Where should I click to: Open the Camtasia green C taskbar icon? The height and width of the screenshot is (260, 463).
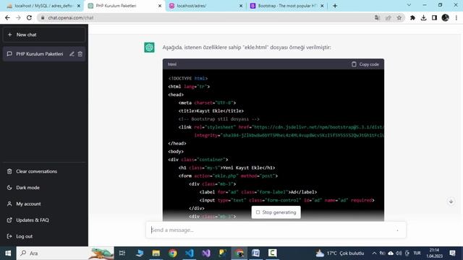[272, 253]
